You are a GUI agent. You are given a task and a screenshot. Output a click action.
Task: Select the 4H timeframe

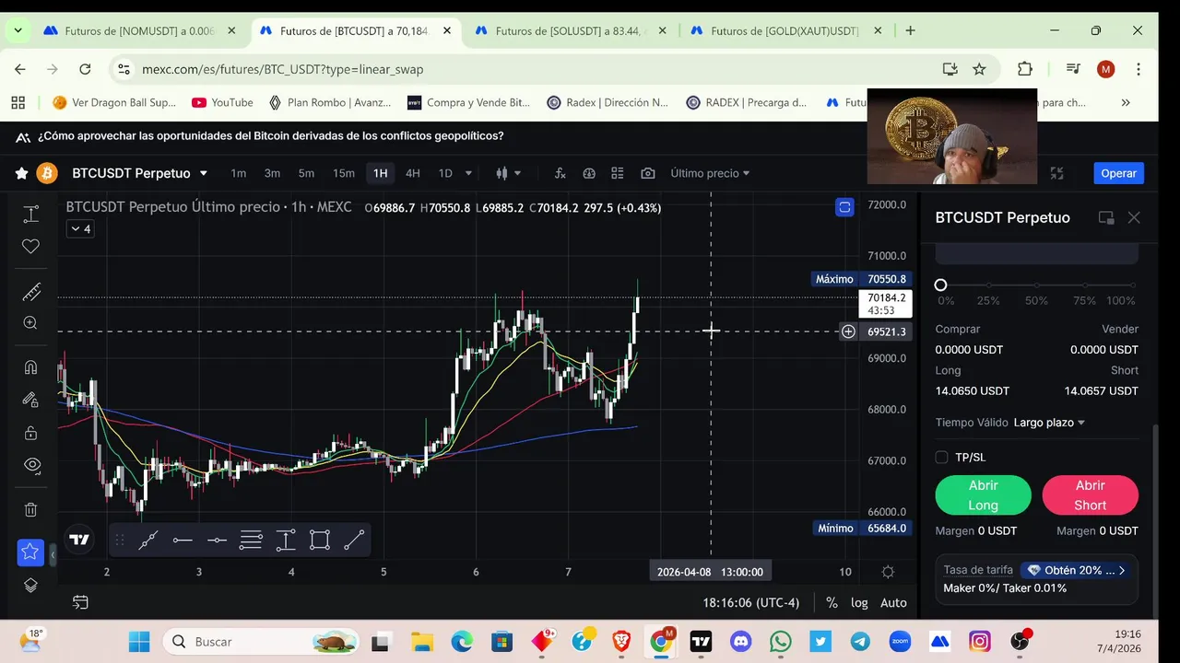[413, 173]
